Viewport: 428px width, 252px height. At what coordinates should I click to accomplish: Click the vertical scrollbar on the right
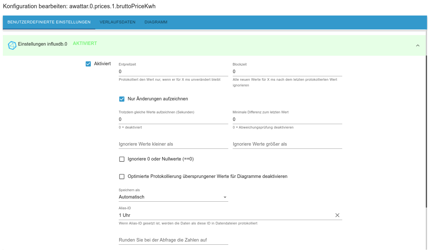pos(426,131)
